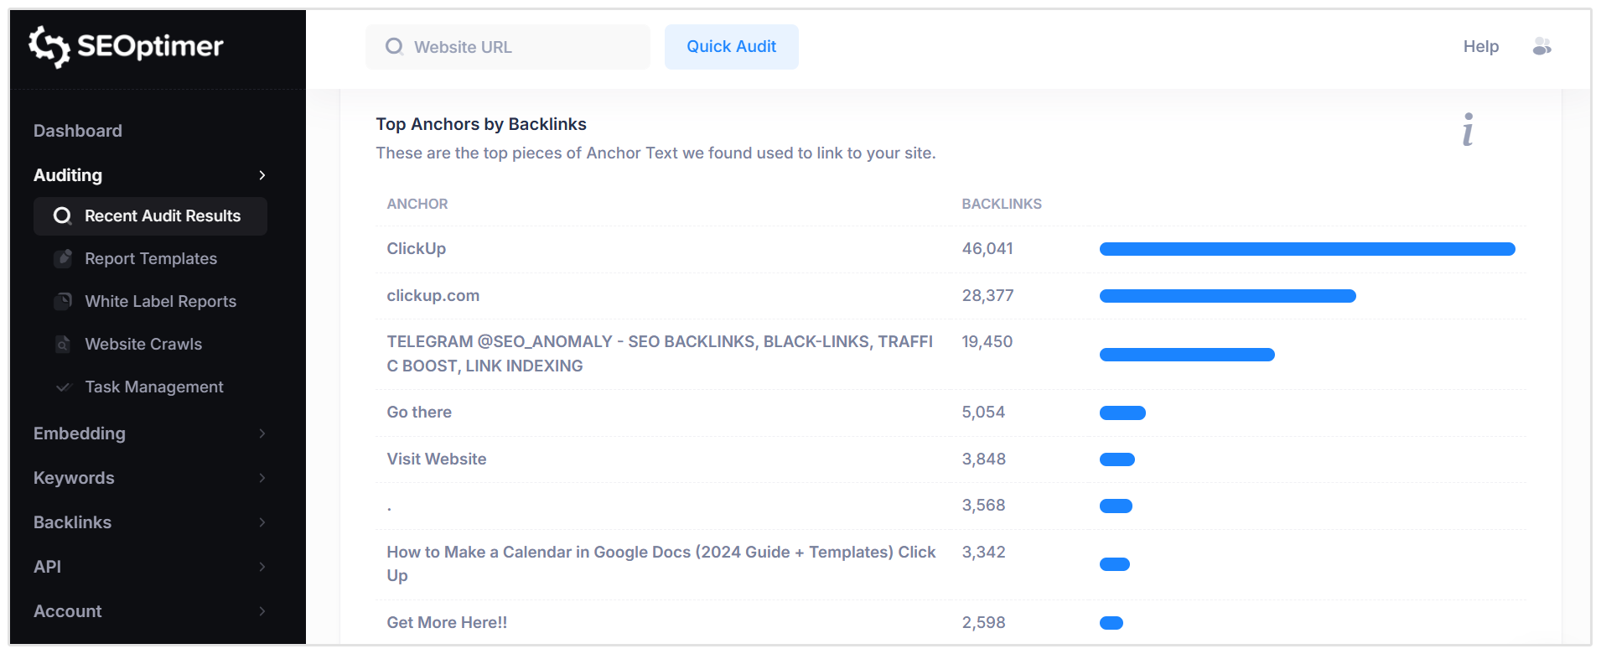Click the magnifier icon in URL field
The image size is (1601, 654).
click(x=394, y=47)
